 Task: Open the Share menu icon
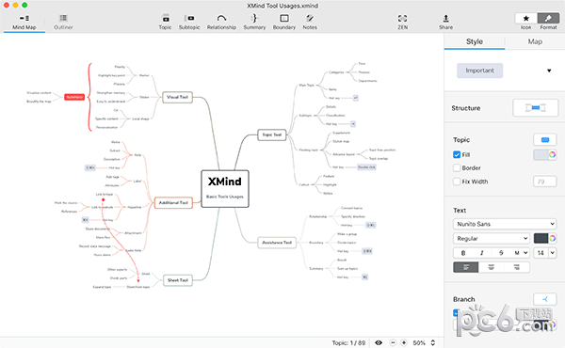click(445, 22)
